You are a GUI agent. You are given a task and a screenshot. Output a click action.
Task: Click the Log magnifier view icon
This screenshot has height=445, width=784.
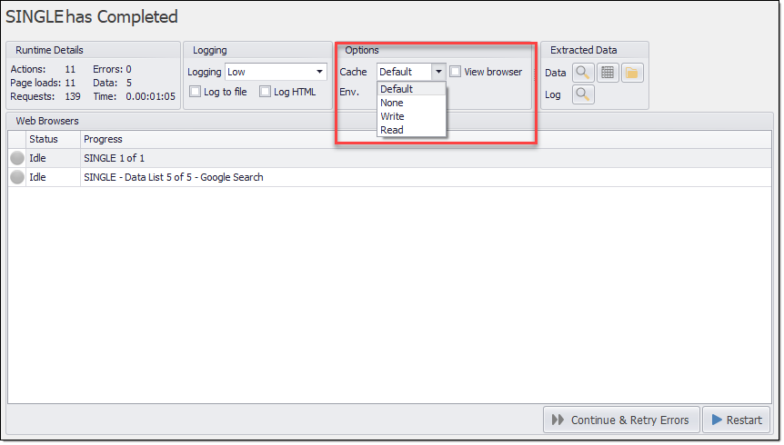pos(583,94)
